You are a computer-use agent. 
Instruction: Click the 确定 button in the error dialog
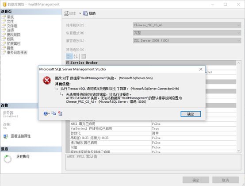[191, 114]
